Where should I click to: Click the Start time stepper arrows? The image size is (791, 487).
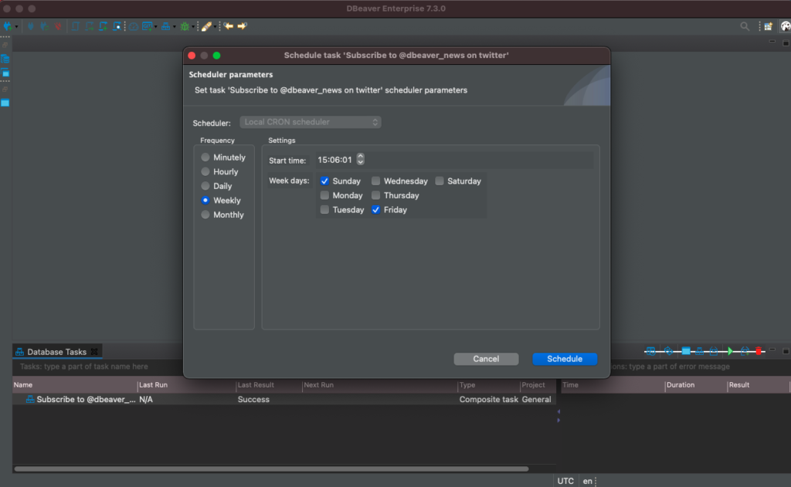(360, 159)
